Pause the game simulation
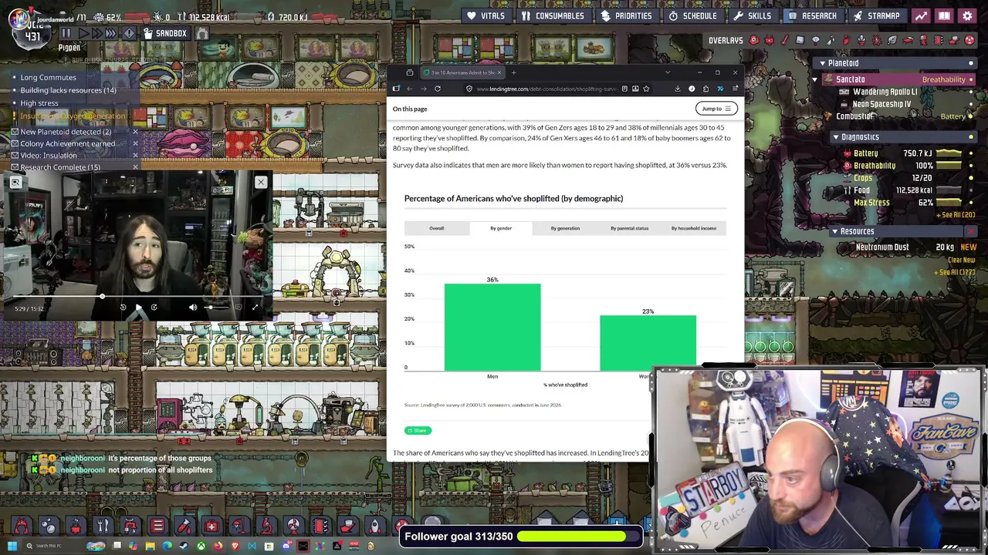The height and width of the screenshot is (555, 988). 66,33
